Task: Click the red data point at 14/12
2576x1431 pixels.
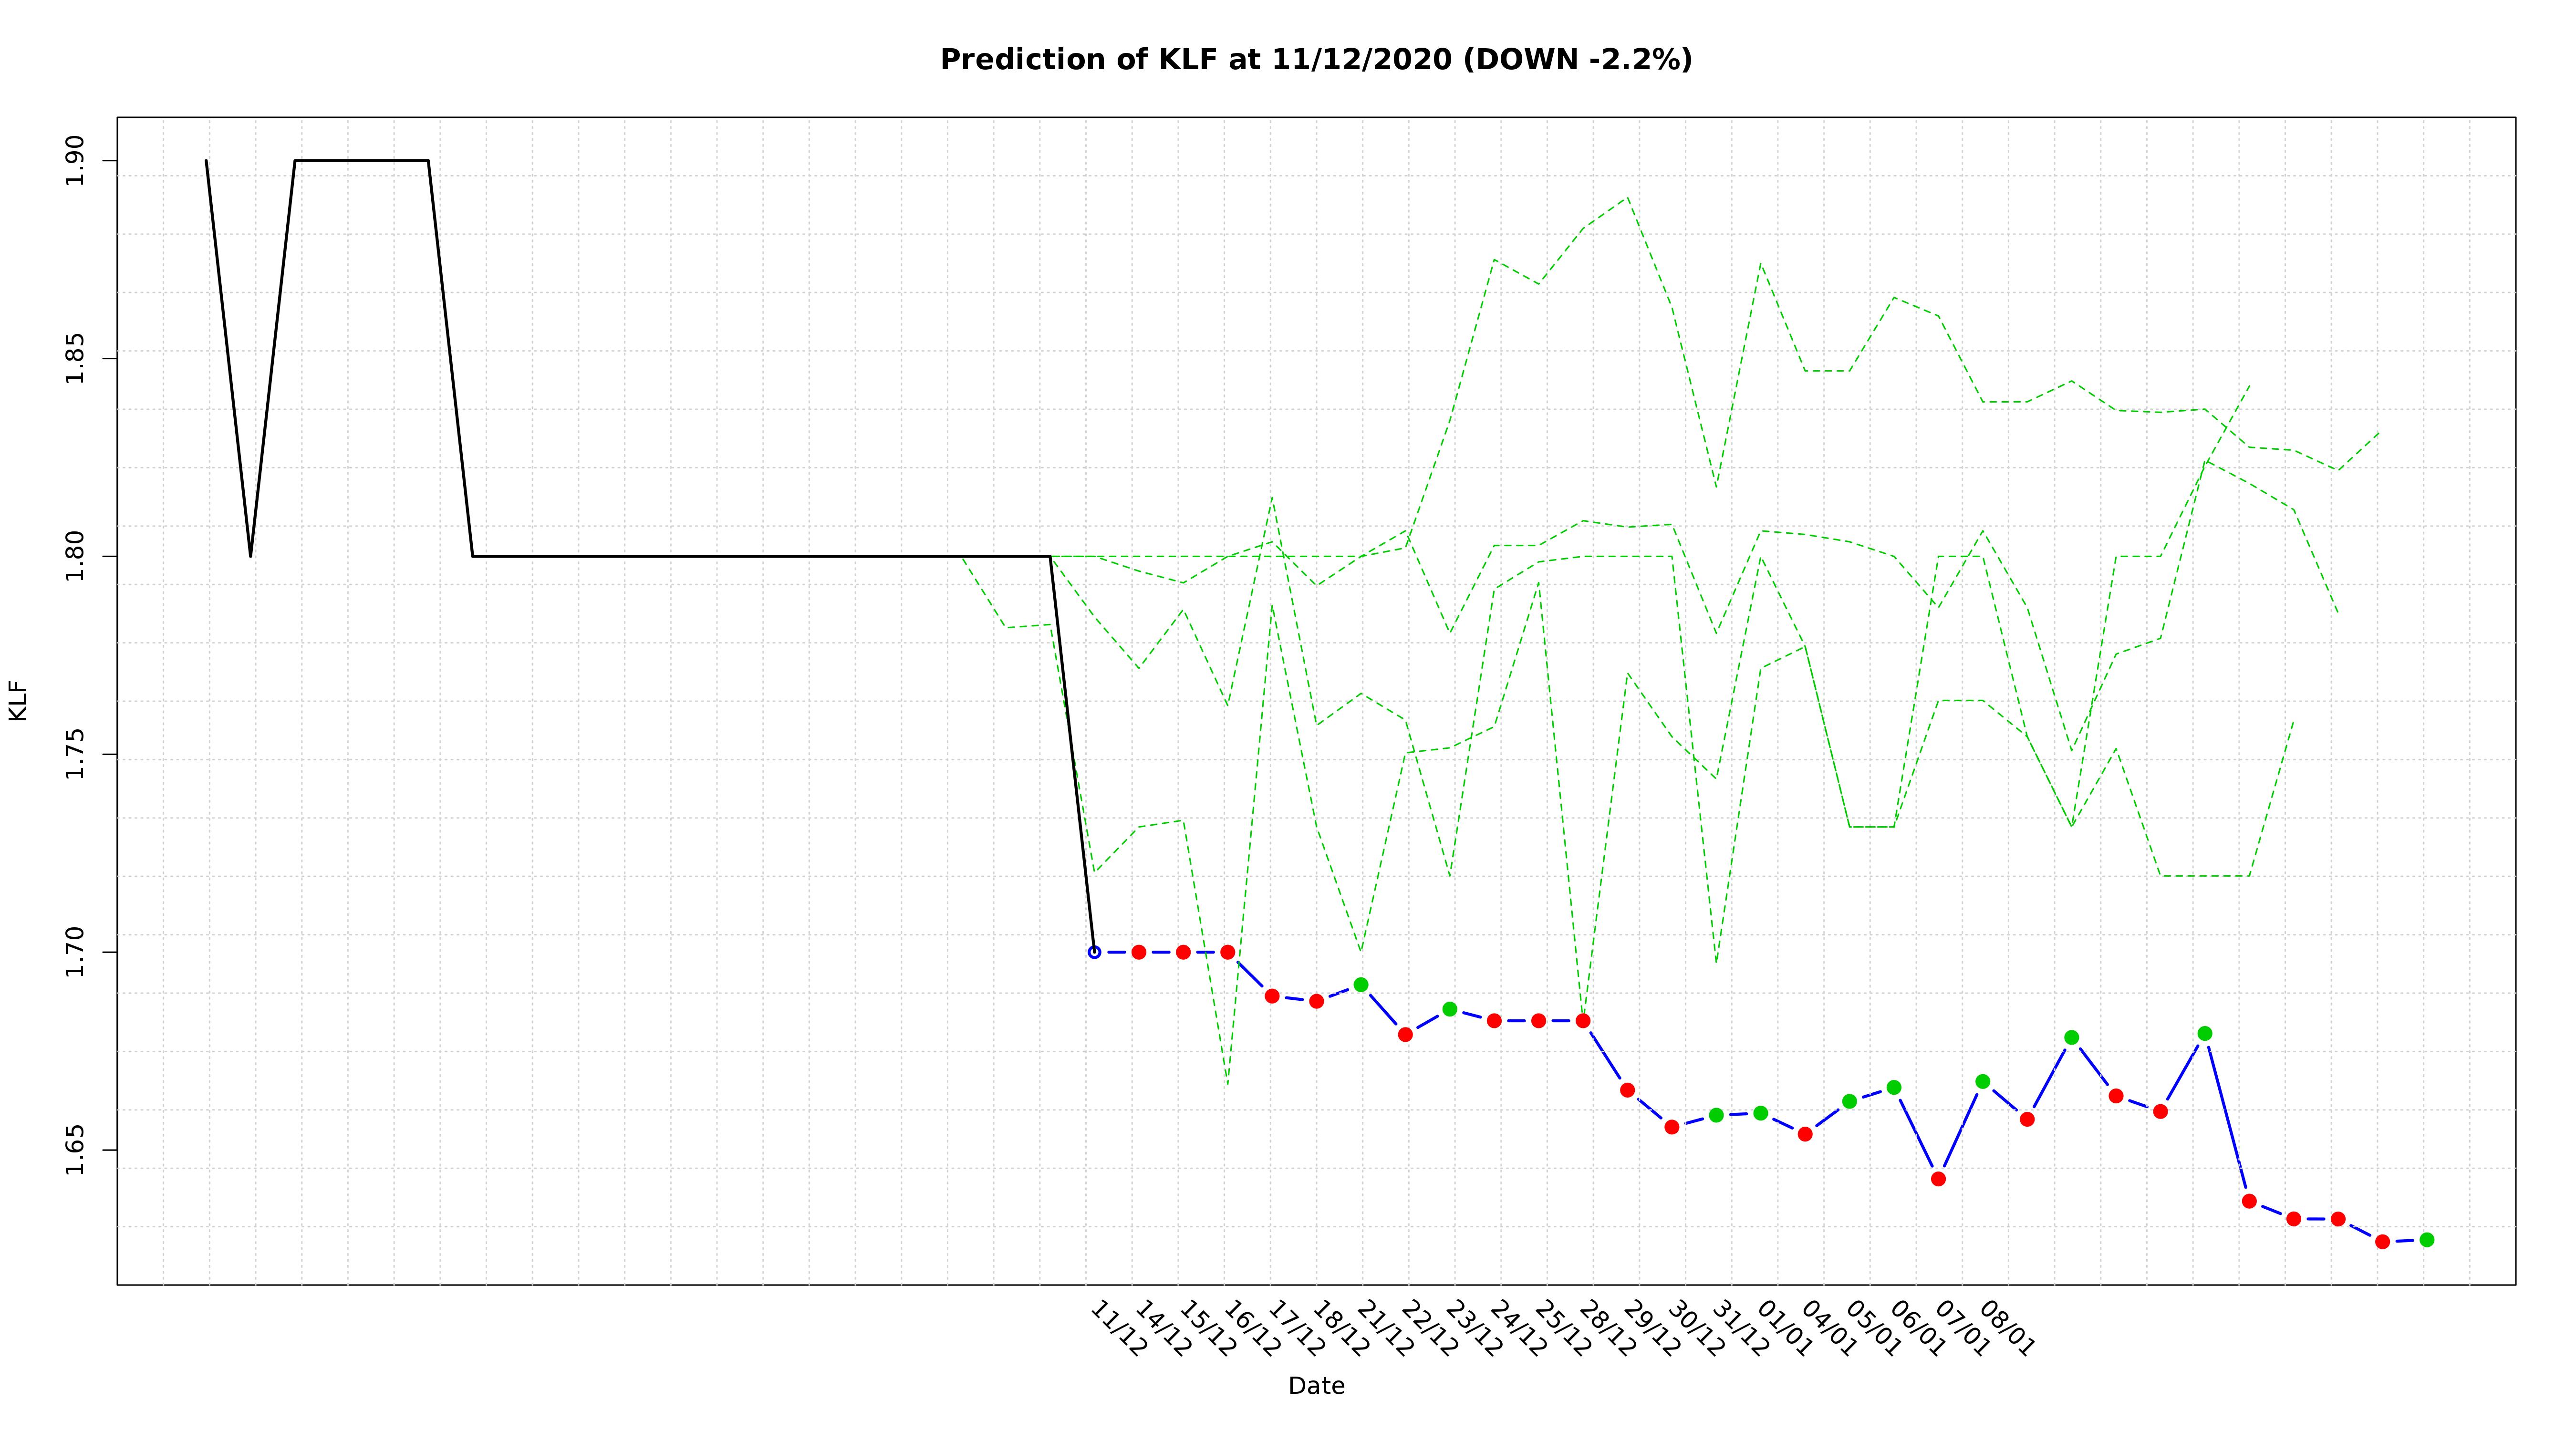Action: coord(1139,952)
